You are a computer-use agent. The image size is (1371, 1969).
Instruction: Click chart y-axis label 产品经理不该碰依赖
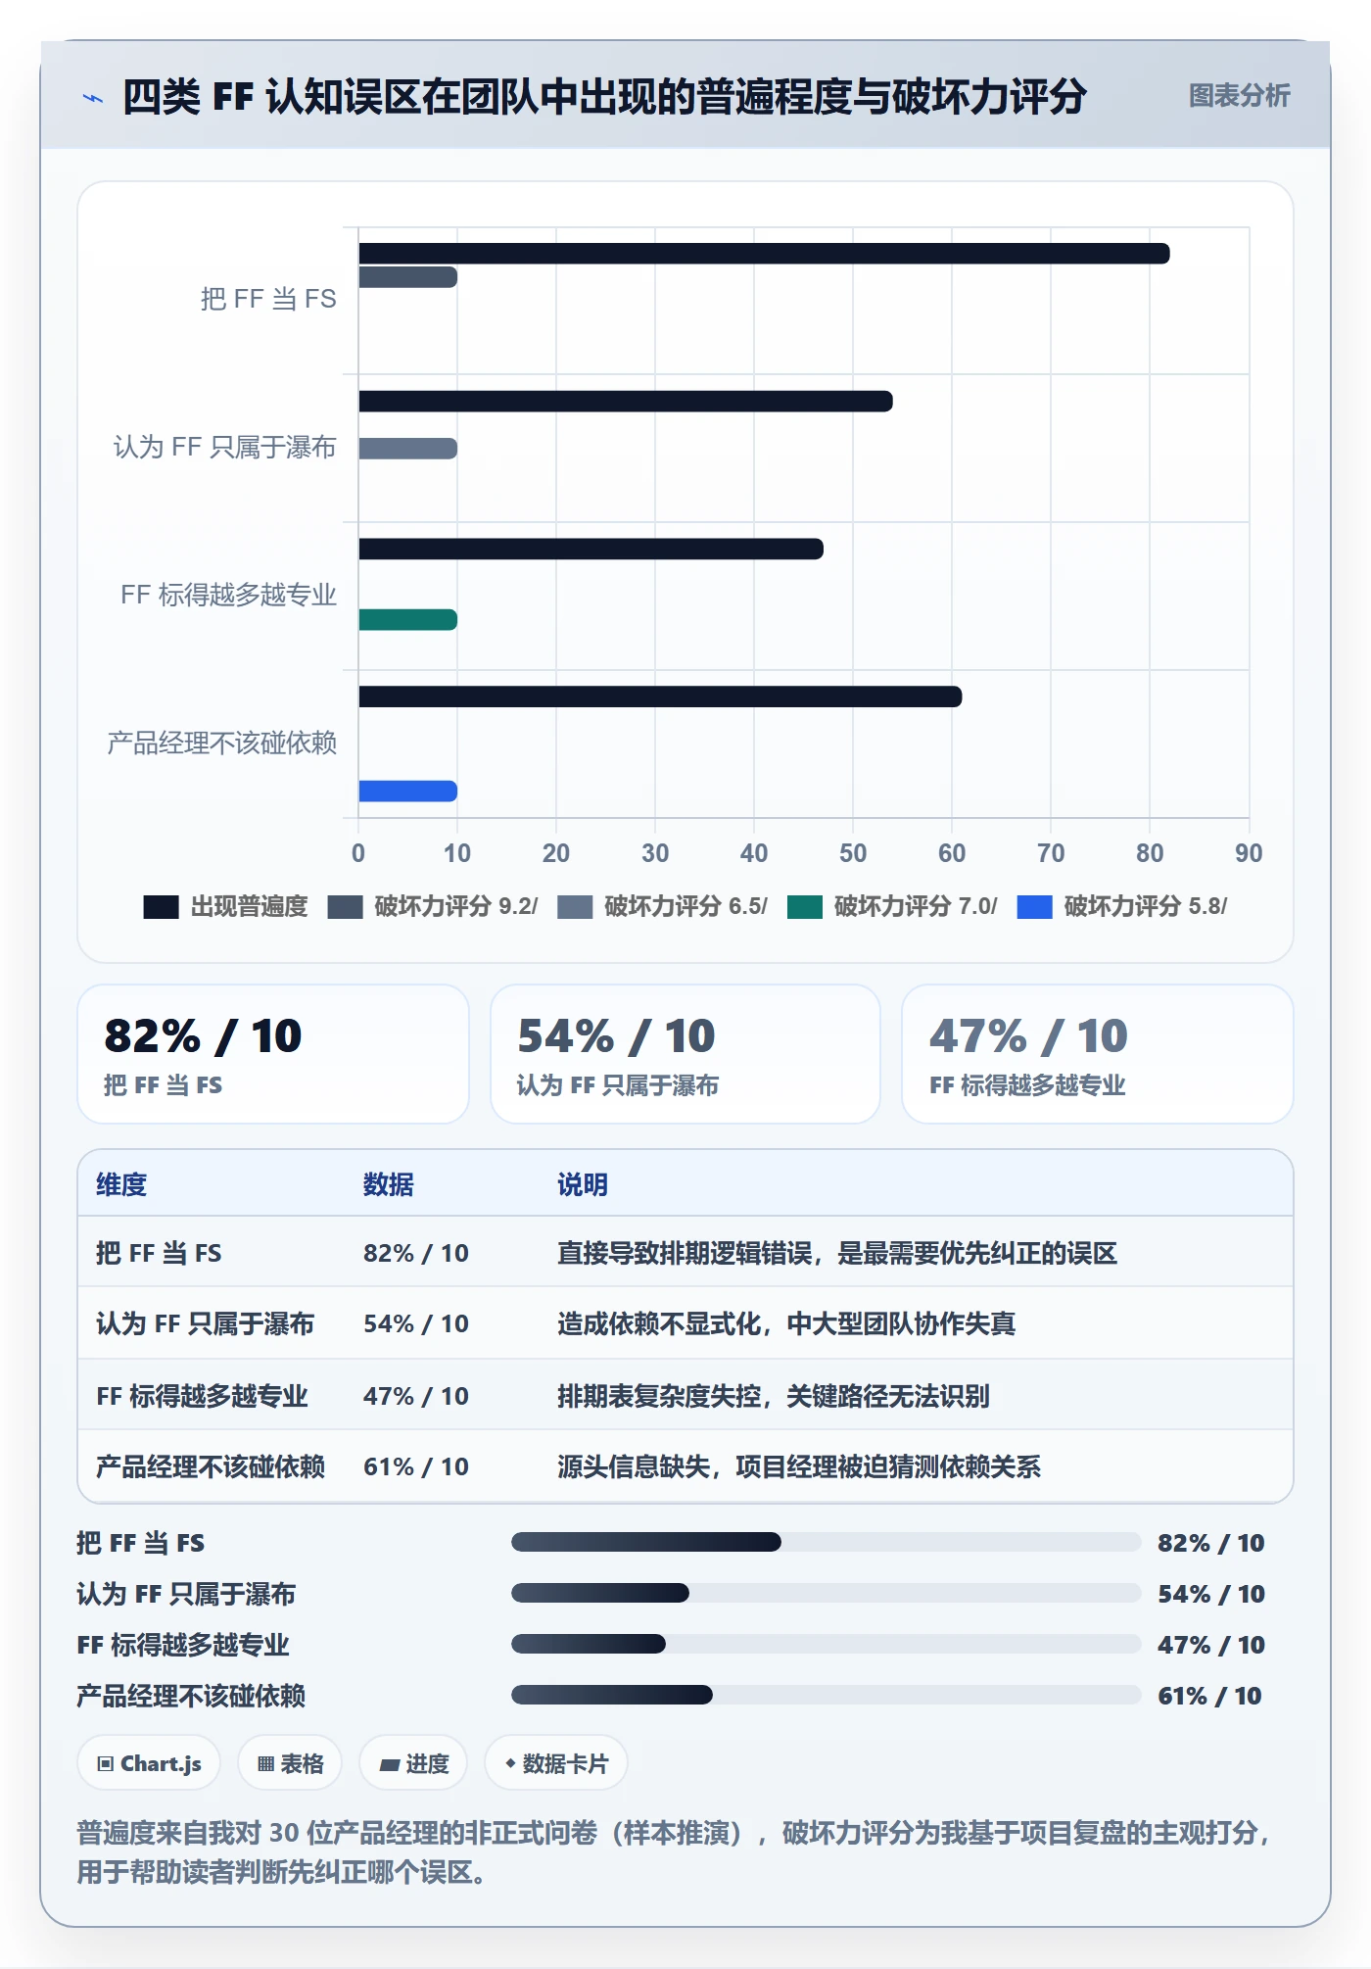click(x=222, y=744)
